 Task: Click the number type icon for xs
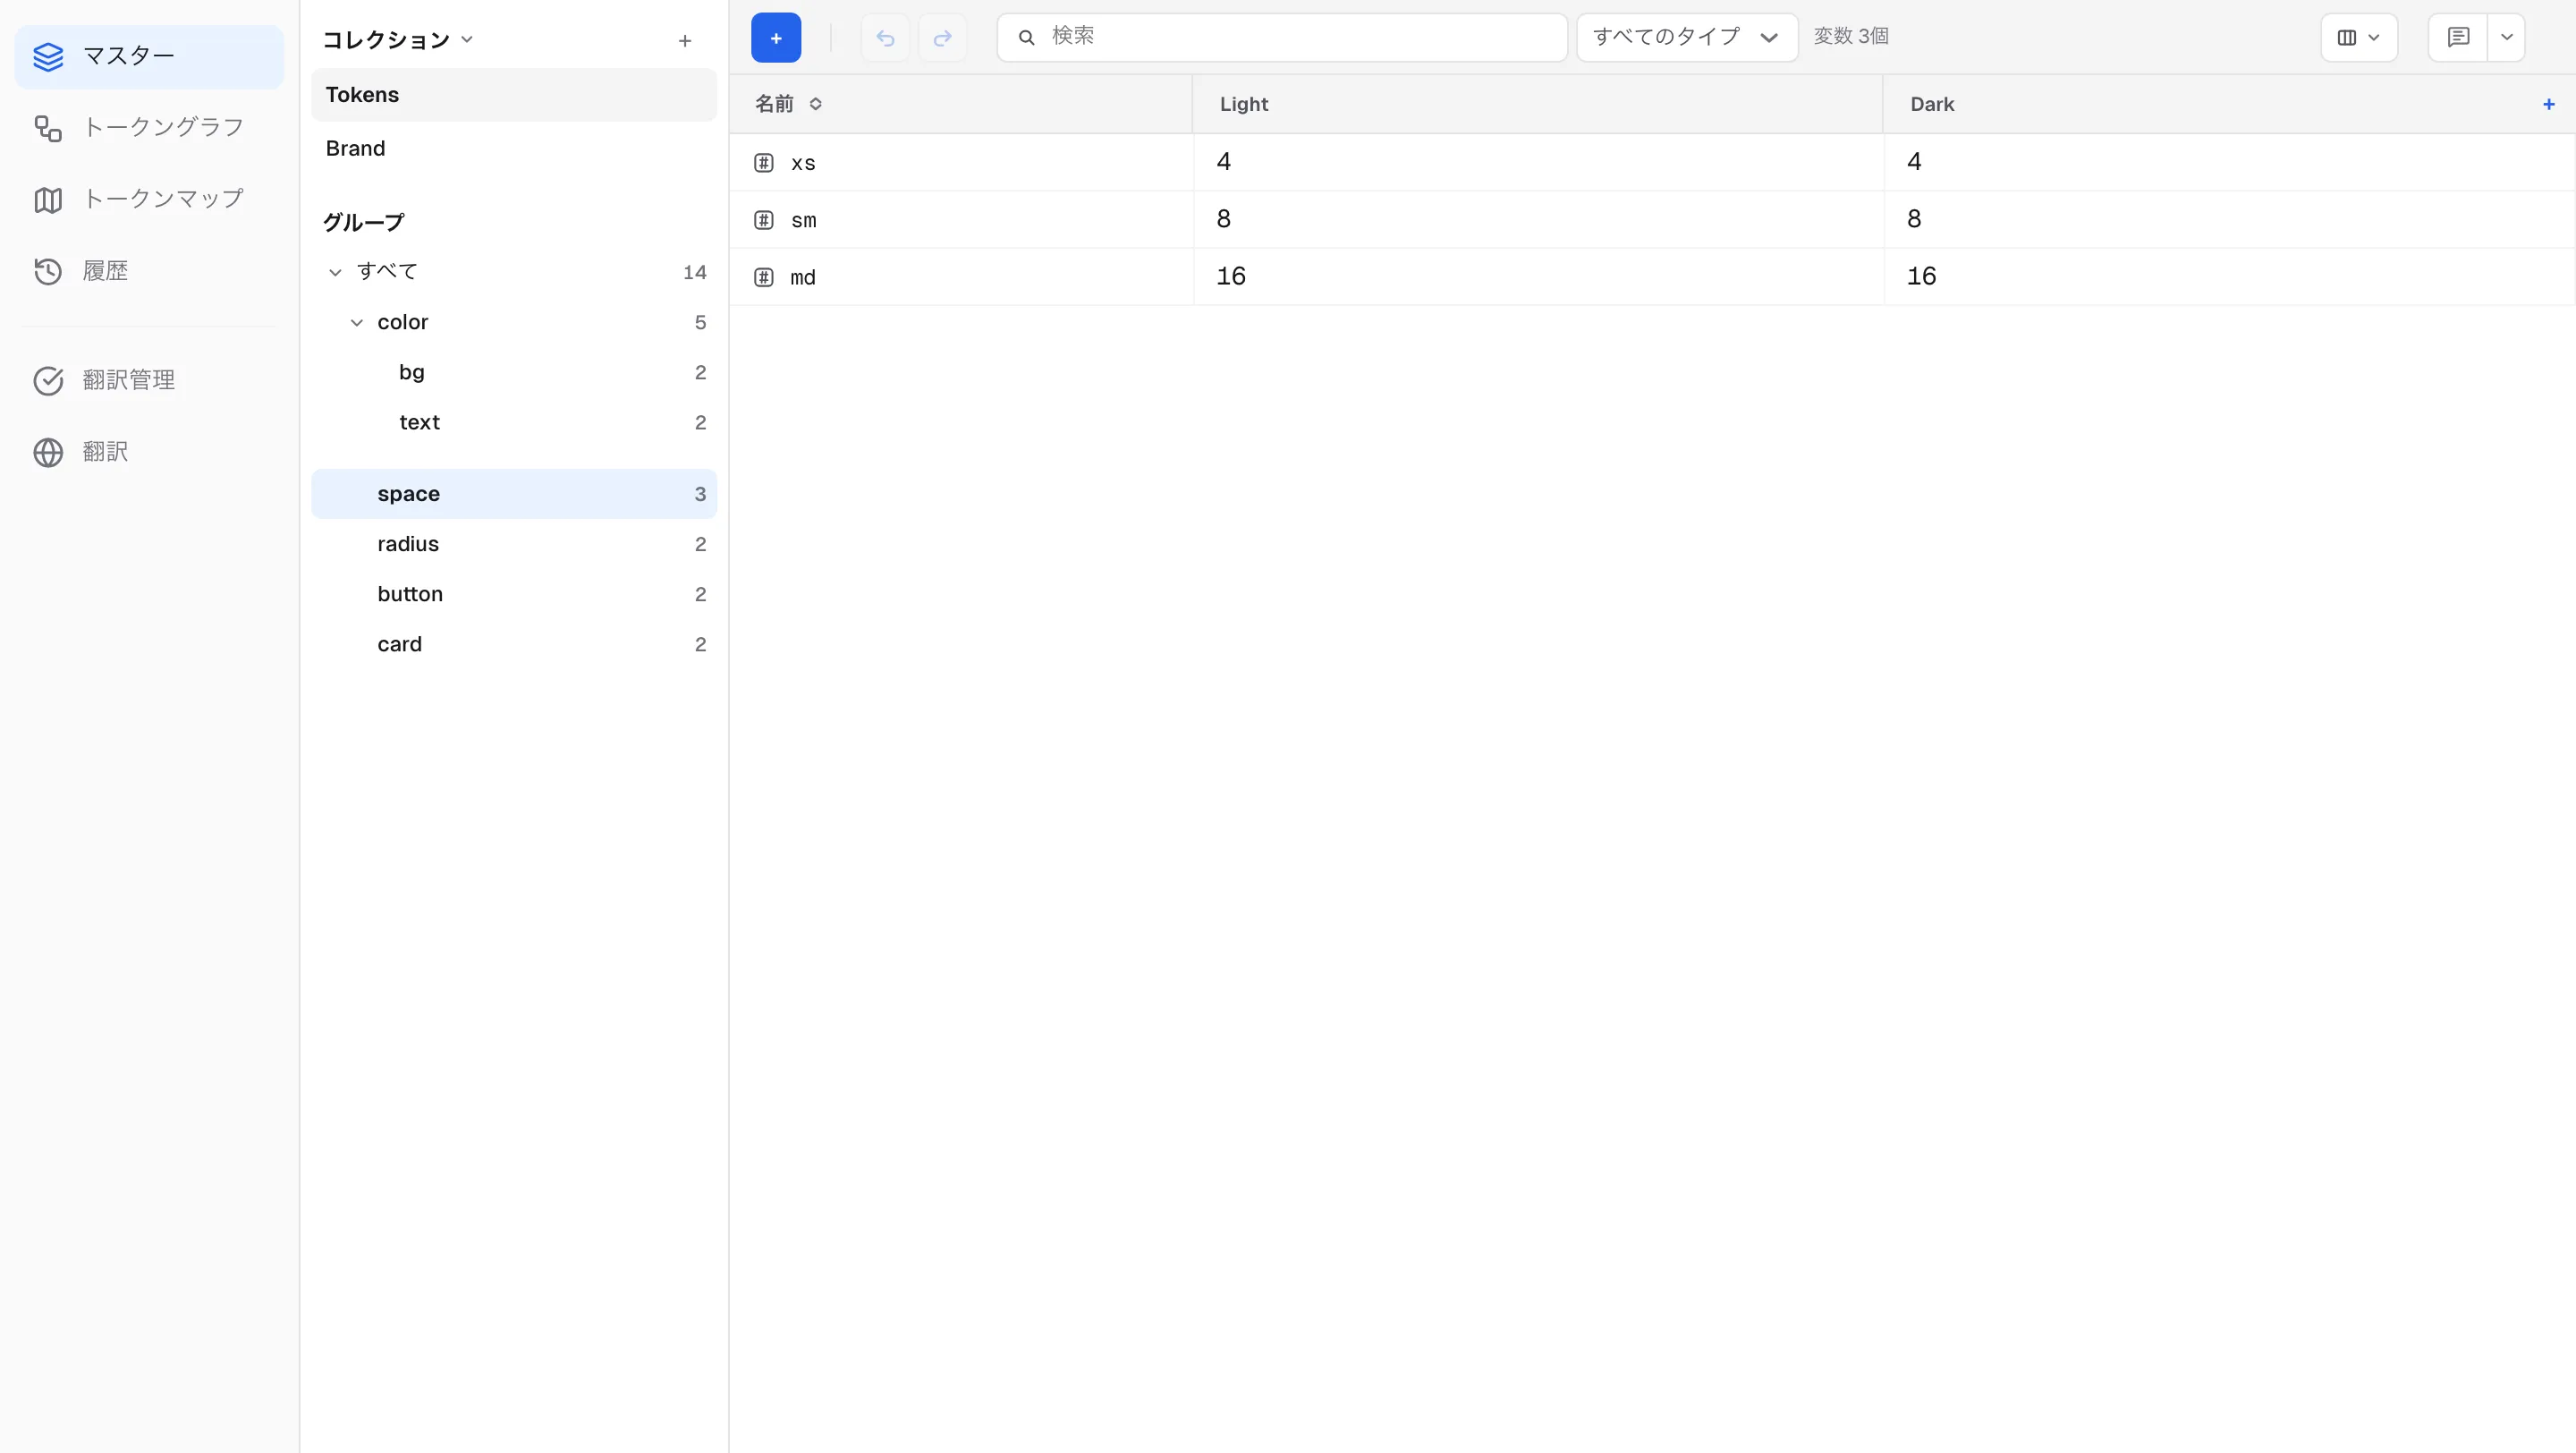click(764, 163)
